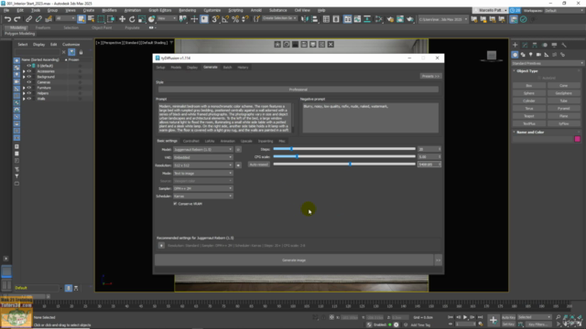The width and height of the screenshot is (586, 329).
Task: Click the square button next to Resolution
Action: point(238,165)
